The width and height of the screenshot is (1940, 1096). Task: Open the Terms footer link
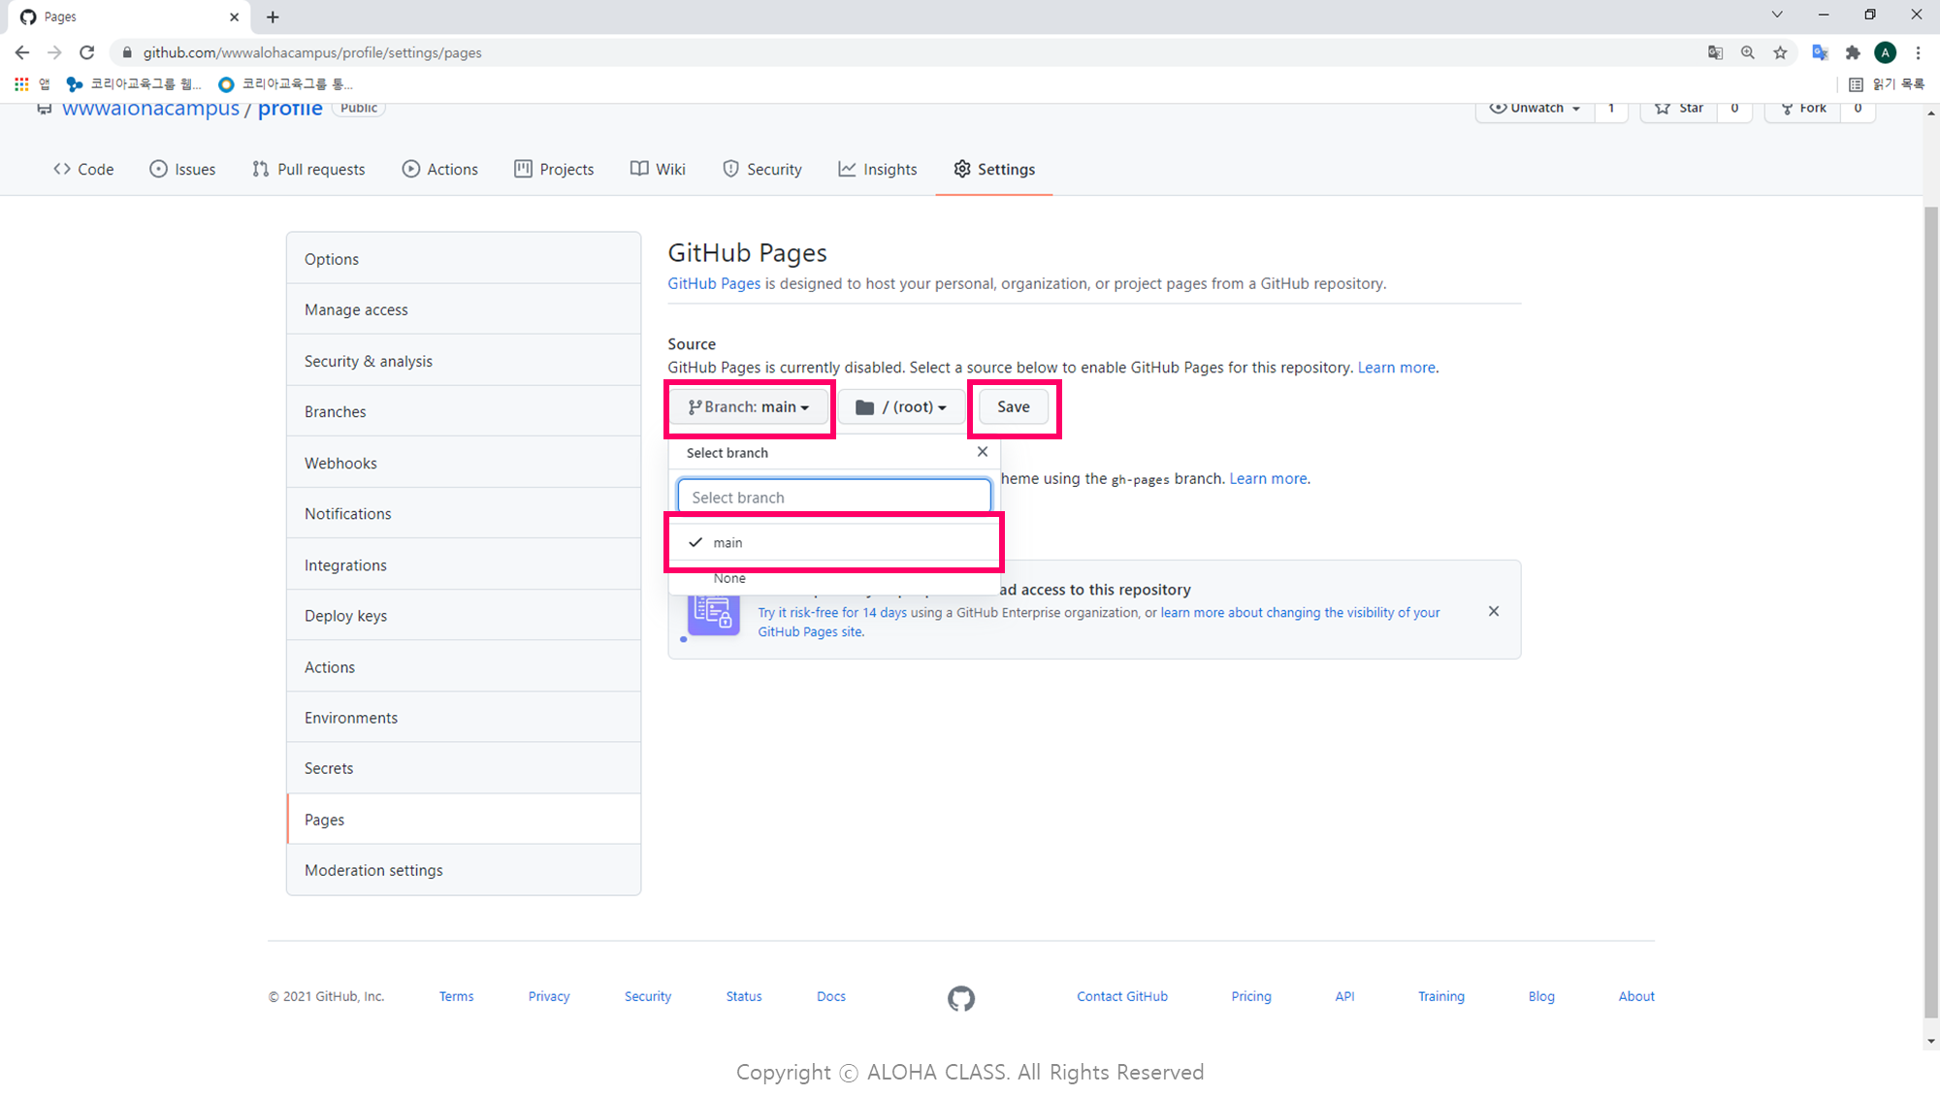[456, 996]
